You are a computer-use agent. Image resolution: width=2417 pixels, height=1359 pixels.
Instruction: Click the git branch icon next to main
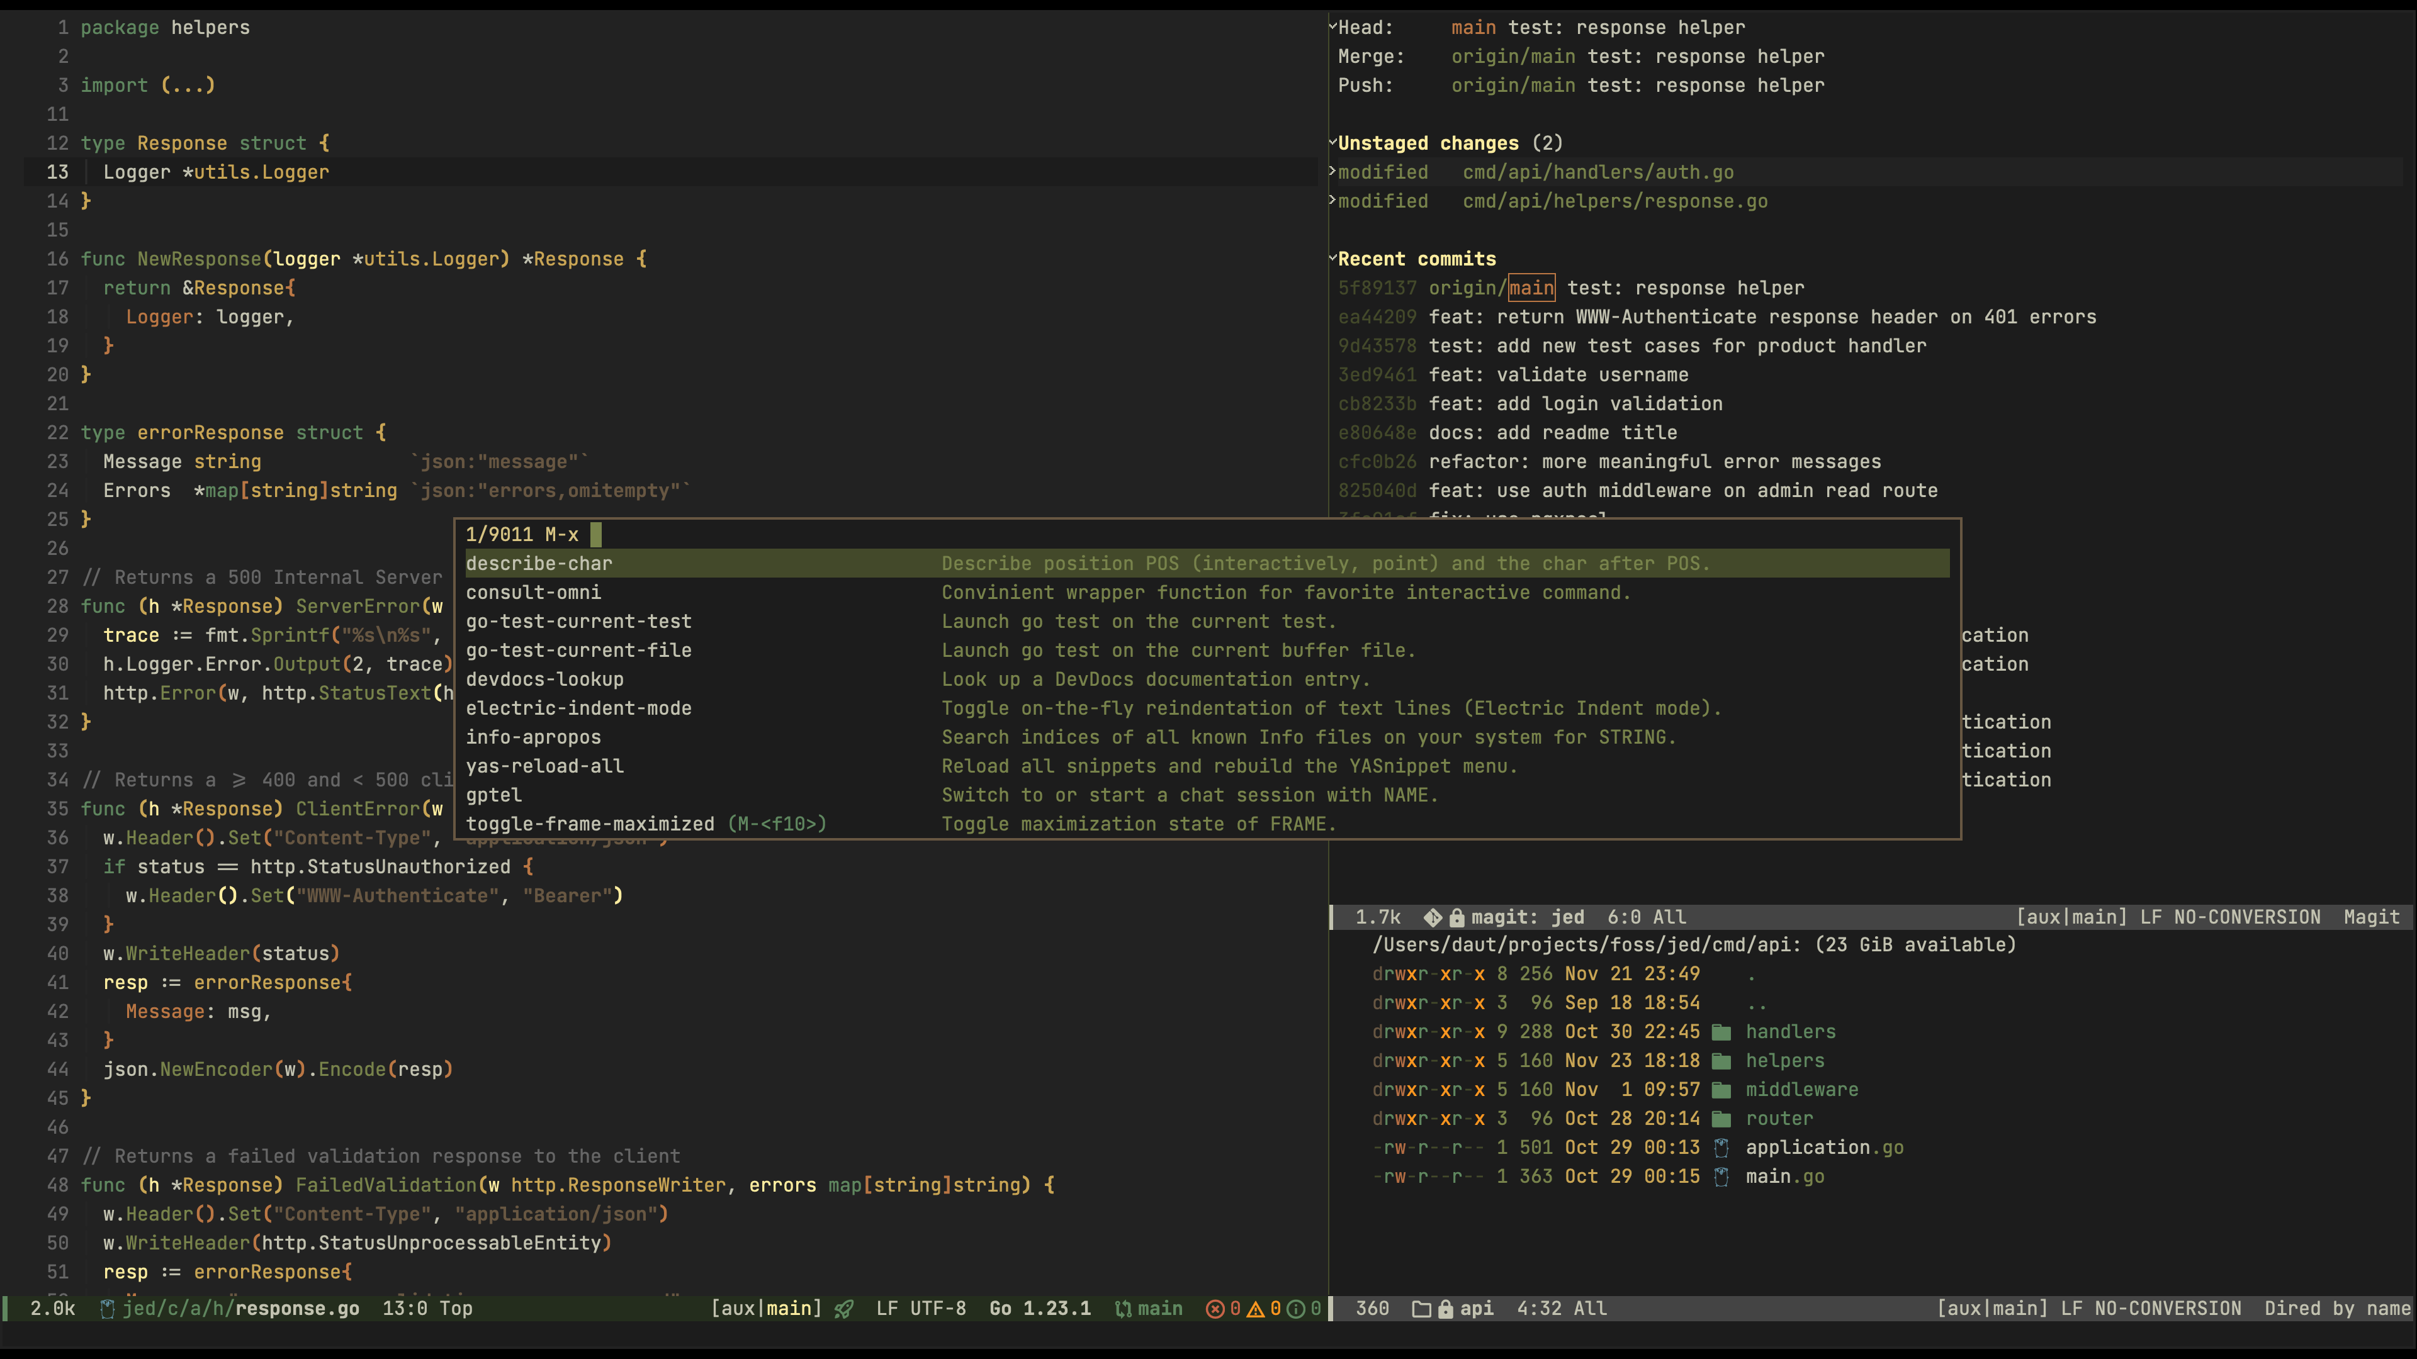[x=1122, y=1309]
